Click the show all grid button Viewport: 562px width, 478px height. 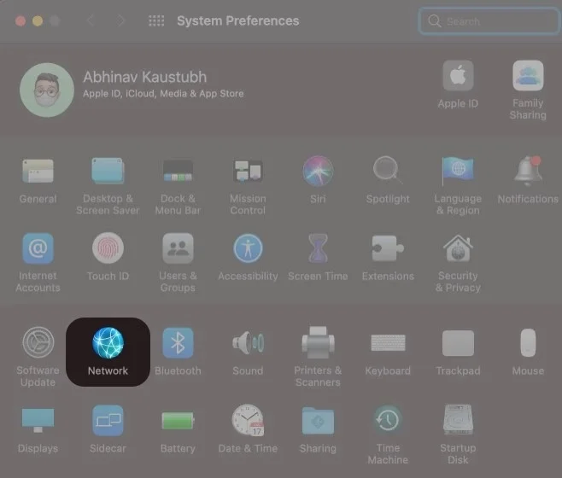(156, 20)
